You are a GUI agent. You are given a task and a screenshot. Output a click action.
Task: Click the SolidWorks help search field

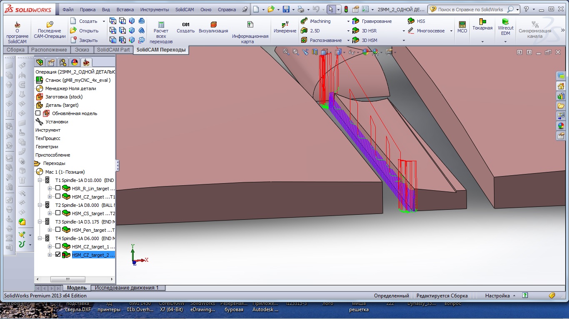coord(470,10)
